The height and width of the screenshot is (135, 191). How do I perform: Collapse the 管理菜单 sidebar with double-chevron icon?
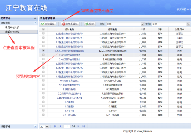[x=35, y=18]
